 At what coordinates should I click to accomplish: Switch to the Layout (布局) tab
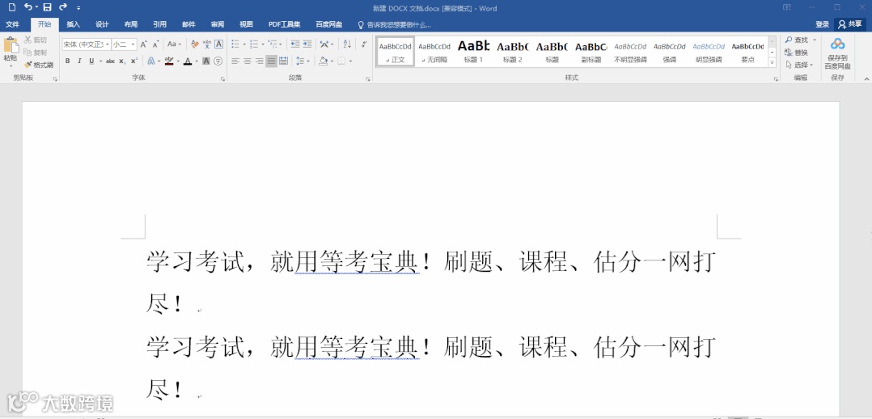tap(131, 24)
